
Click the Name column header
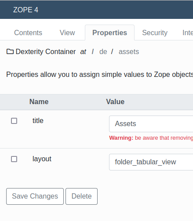[x=39, y=101]
